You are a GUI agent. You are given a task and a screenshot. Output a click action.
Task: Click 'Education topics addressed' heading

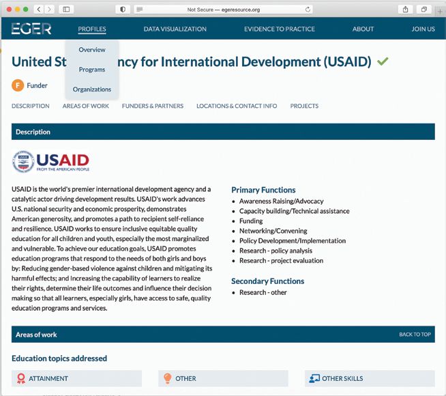(x=59, y=358)
